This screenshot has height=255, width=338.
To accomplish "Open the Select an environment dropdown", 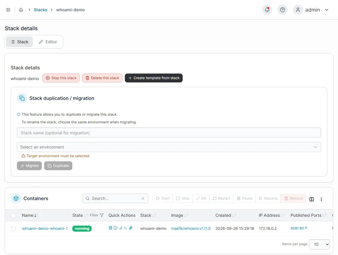I will click(x=169, y=147).
